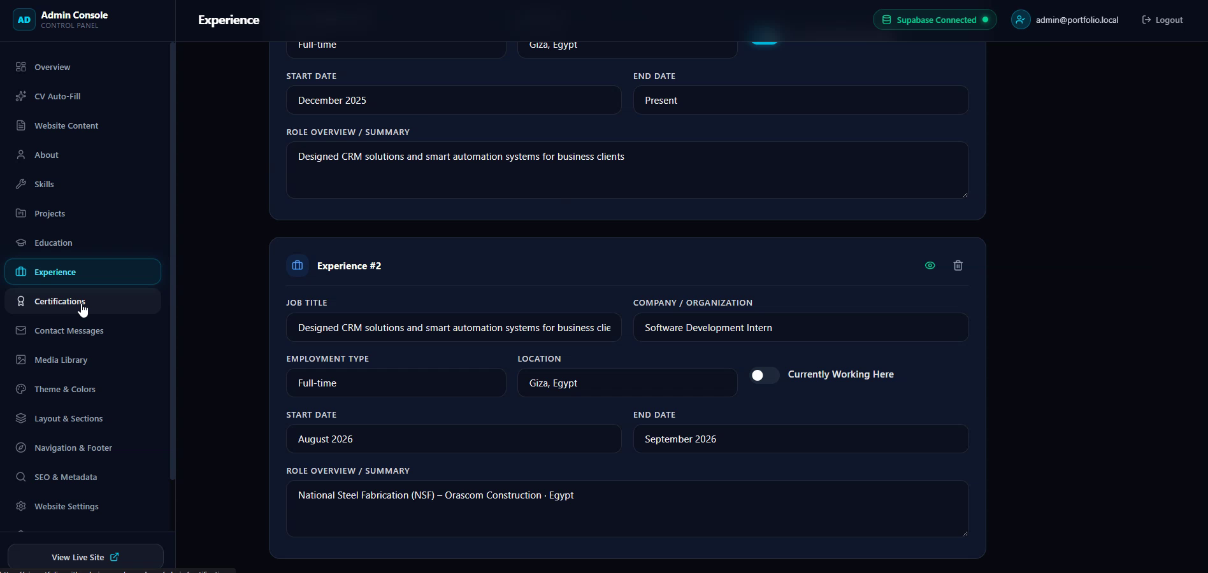Click the Media Library image icon
Viewport: 1208px width, 573px height.
(x=21, y=360)
